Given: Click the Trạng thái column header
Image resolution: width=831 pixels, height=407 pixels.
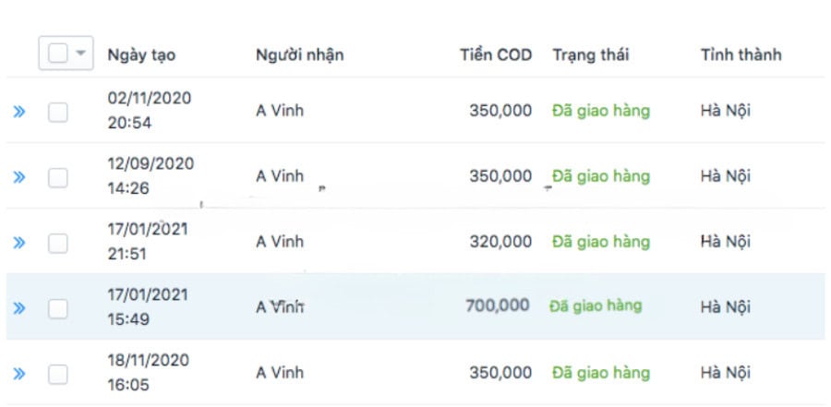Looking at the screenshot, I should (590, 54).
